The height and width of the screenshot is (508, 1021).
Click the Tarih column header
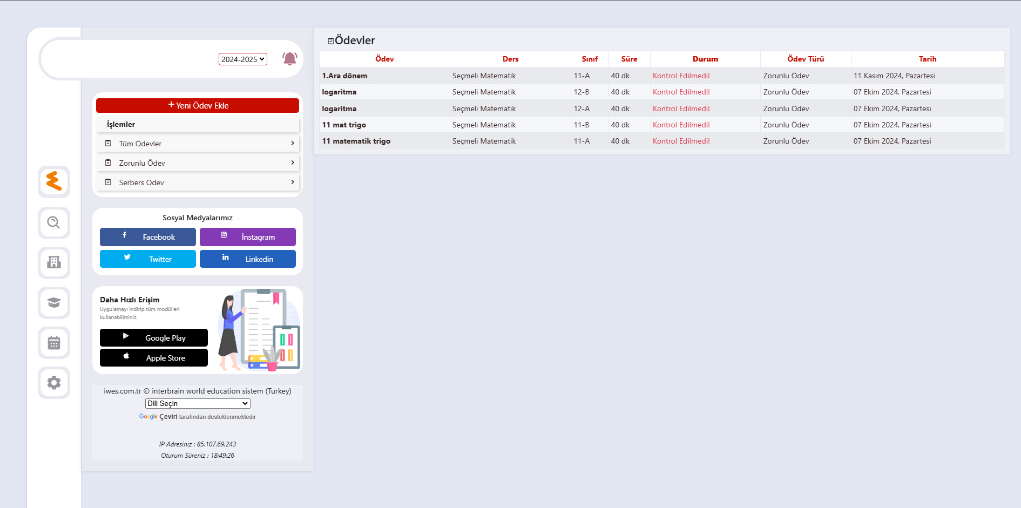928,59
